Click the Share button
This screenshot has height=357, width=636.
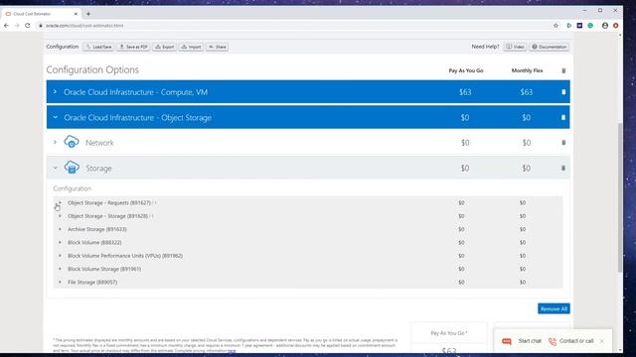[217, 47]
